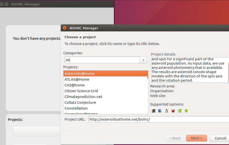Select Constellation project
The image size is (229, 145).
[106, 108]
